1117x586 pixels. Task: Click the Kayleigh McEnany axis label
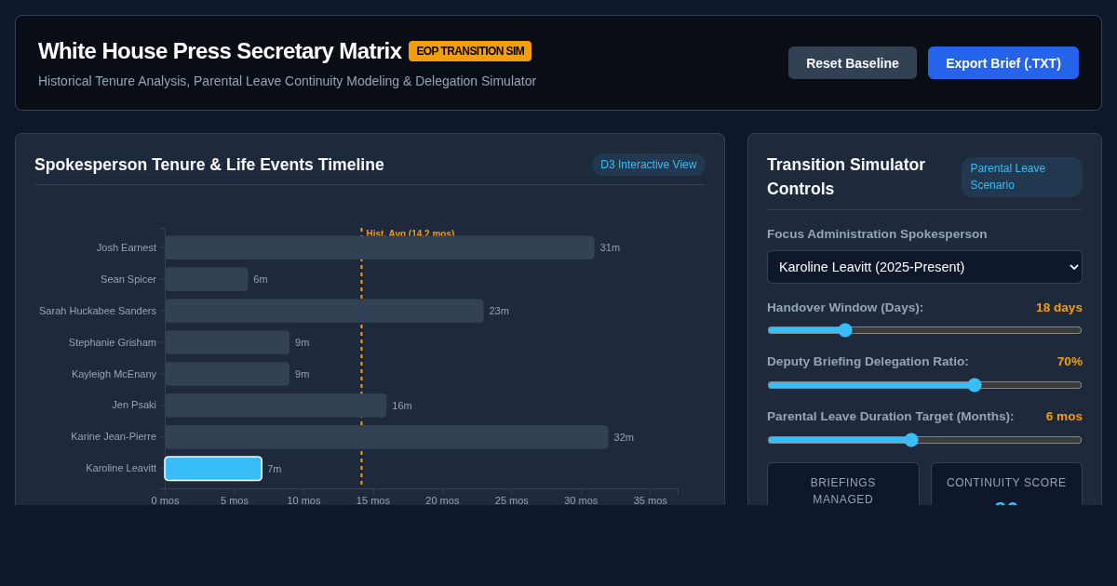(x=114, y=374)
